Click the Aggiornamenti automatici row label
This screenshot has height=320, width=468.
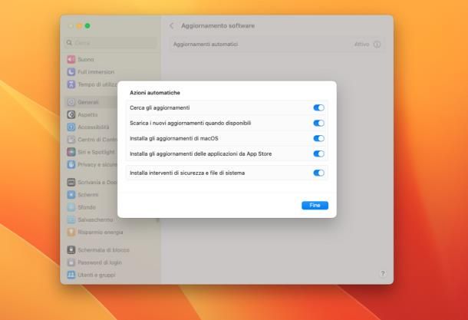(206, 45)
